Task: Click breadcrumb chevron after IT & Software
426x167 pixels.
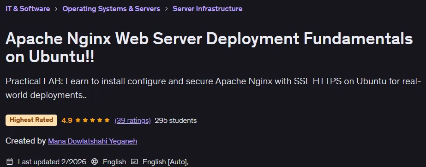Action: click(56, 9)
